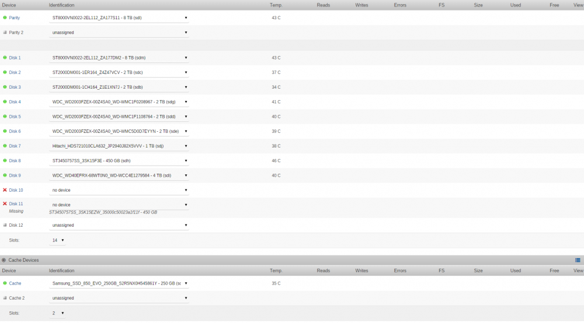Toggle the Cache Devices list view icon

point(578,260)
